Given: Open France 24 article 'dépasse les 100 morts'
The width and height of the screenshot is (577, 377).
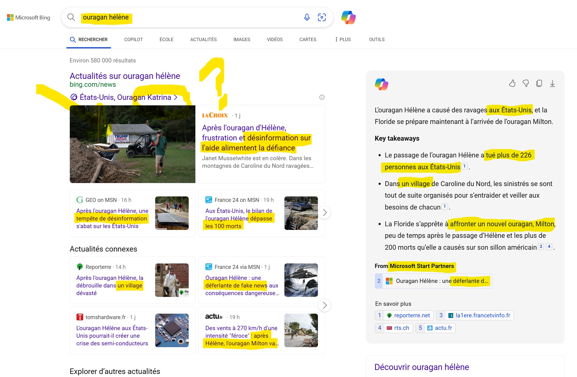Looking at the screenshot, I should tap(239, 218).
